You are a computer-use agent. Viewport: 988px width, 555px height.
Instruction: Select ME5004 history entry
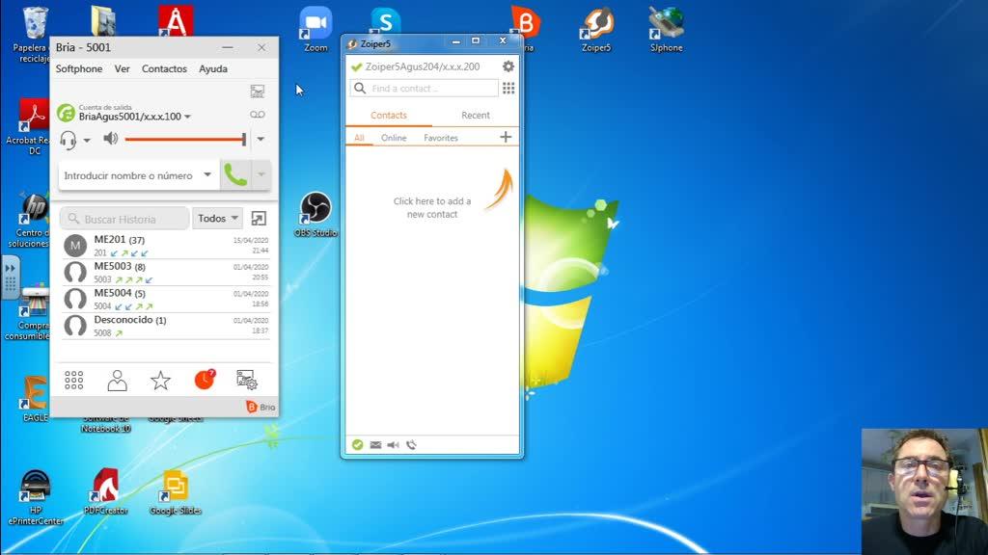pyautogui.click(x=165, y=300)
